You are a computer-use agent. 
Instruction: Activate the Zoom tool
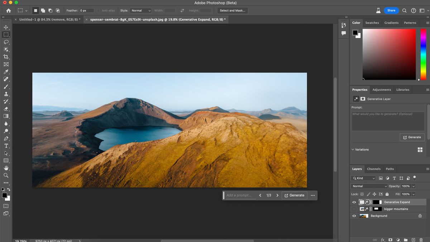[x=6, y=175]
